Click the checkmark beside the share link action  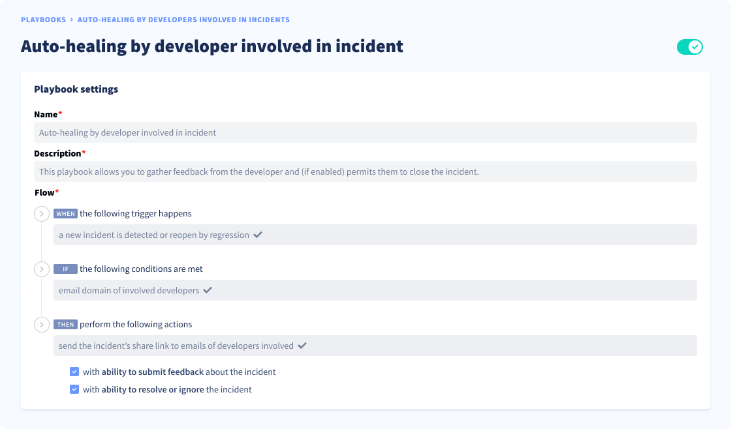pos(302,346)
